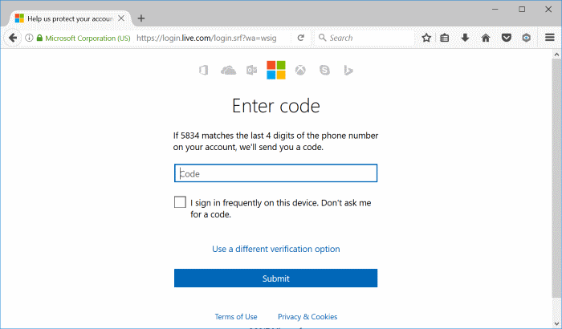Click the scrollbar up arrow
The height and width of the screenshot is (329, 562).
point(556,55)
